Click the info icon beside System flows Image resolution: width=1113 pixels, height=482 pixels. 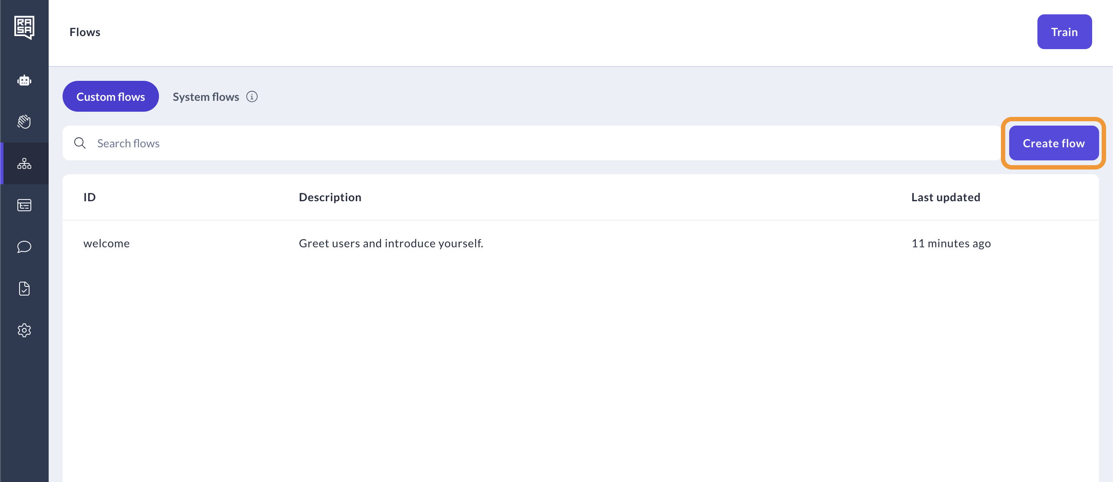[252, 96]
